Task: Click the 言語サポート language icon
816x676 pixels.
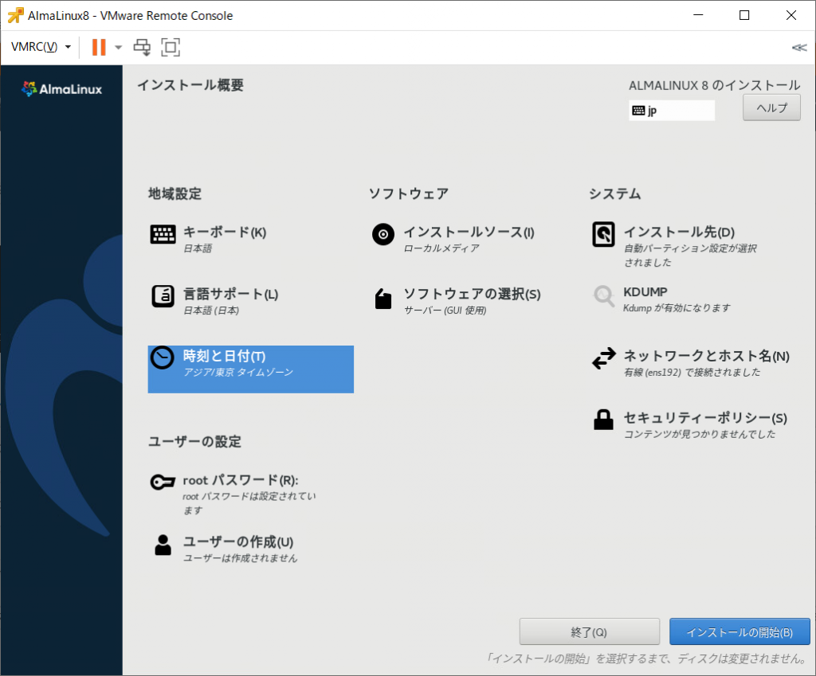Action: pyautogui.click(x=163, y=296)
